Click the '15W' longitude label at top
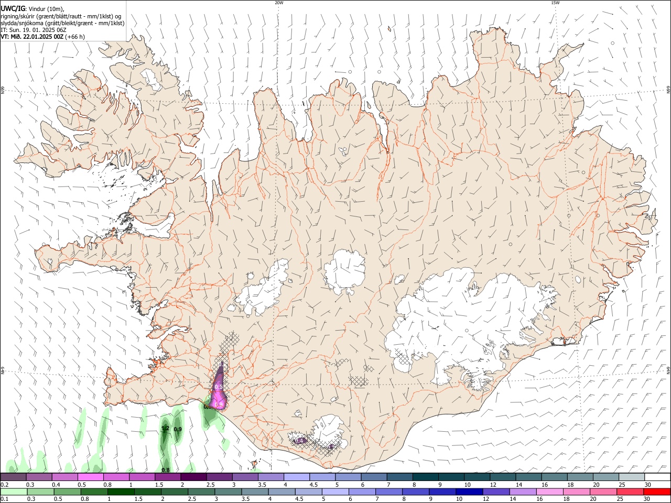671x503 pixels. click(x=555, y=3)
